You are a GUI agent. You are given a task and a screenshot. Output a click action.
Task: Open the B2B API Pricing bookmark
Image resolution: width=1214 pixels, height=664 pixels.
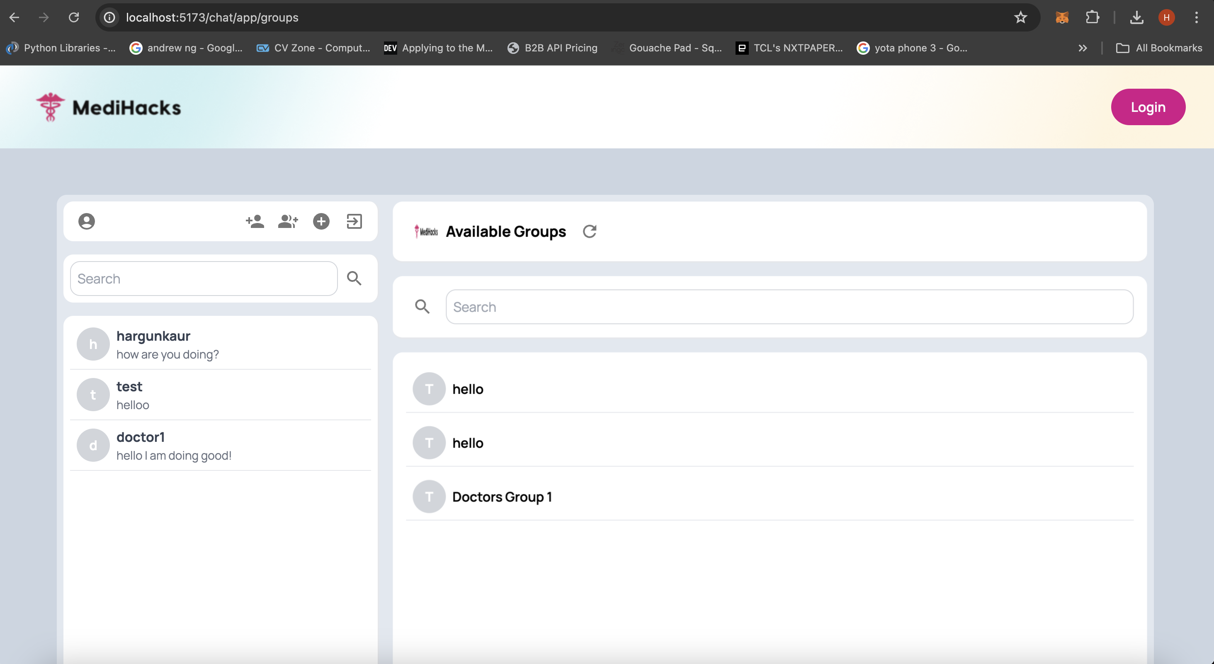(552, 48)
